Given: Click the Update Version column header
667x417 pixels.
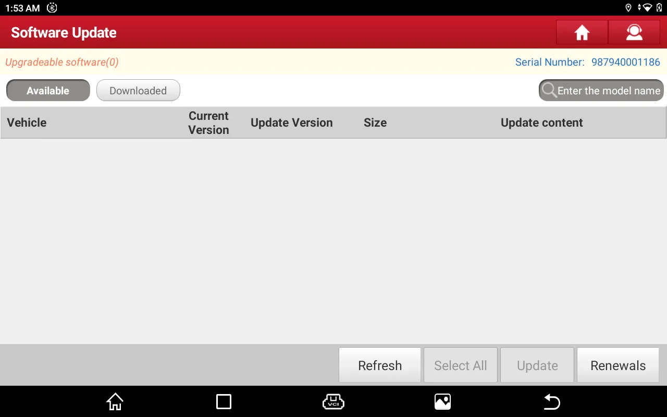Looking at the screenshot, I should point(291,122).
